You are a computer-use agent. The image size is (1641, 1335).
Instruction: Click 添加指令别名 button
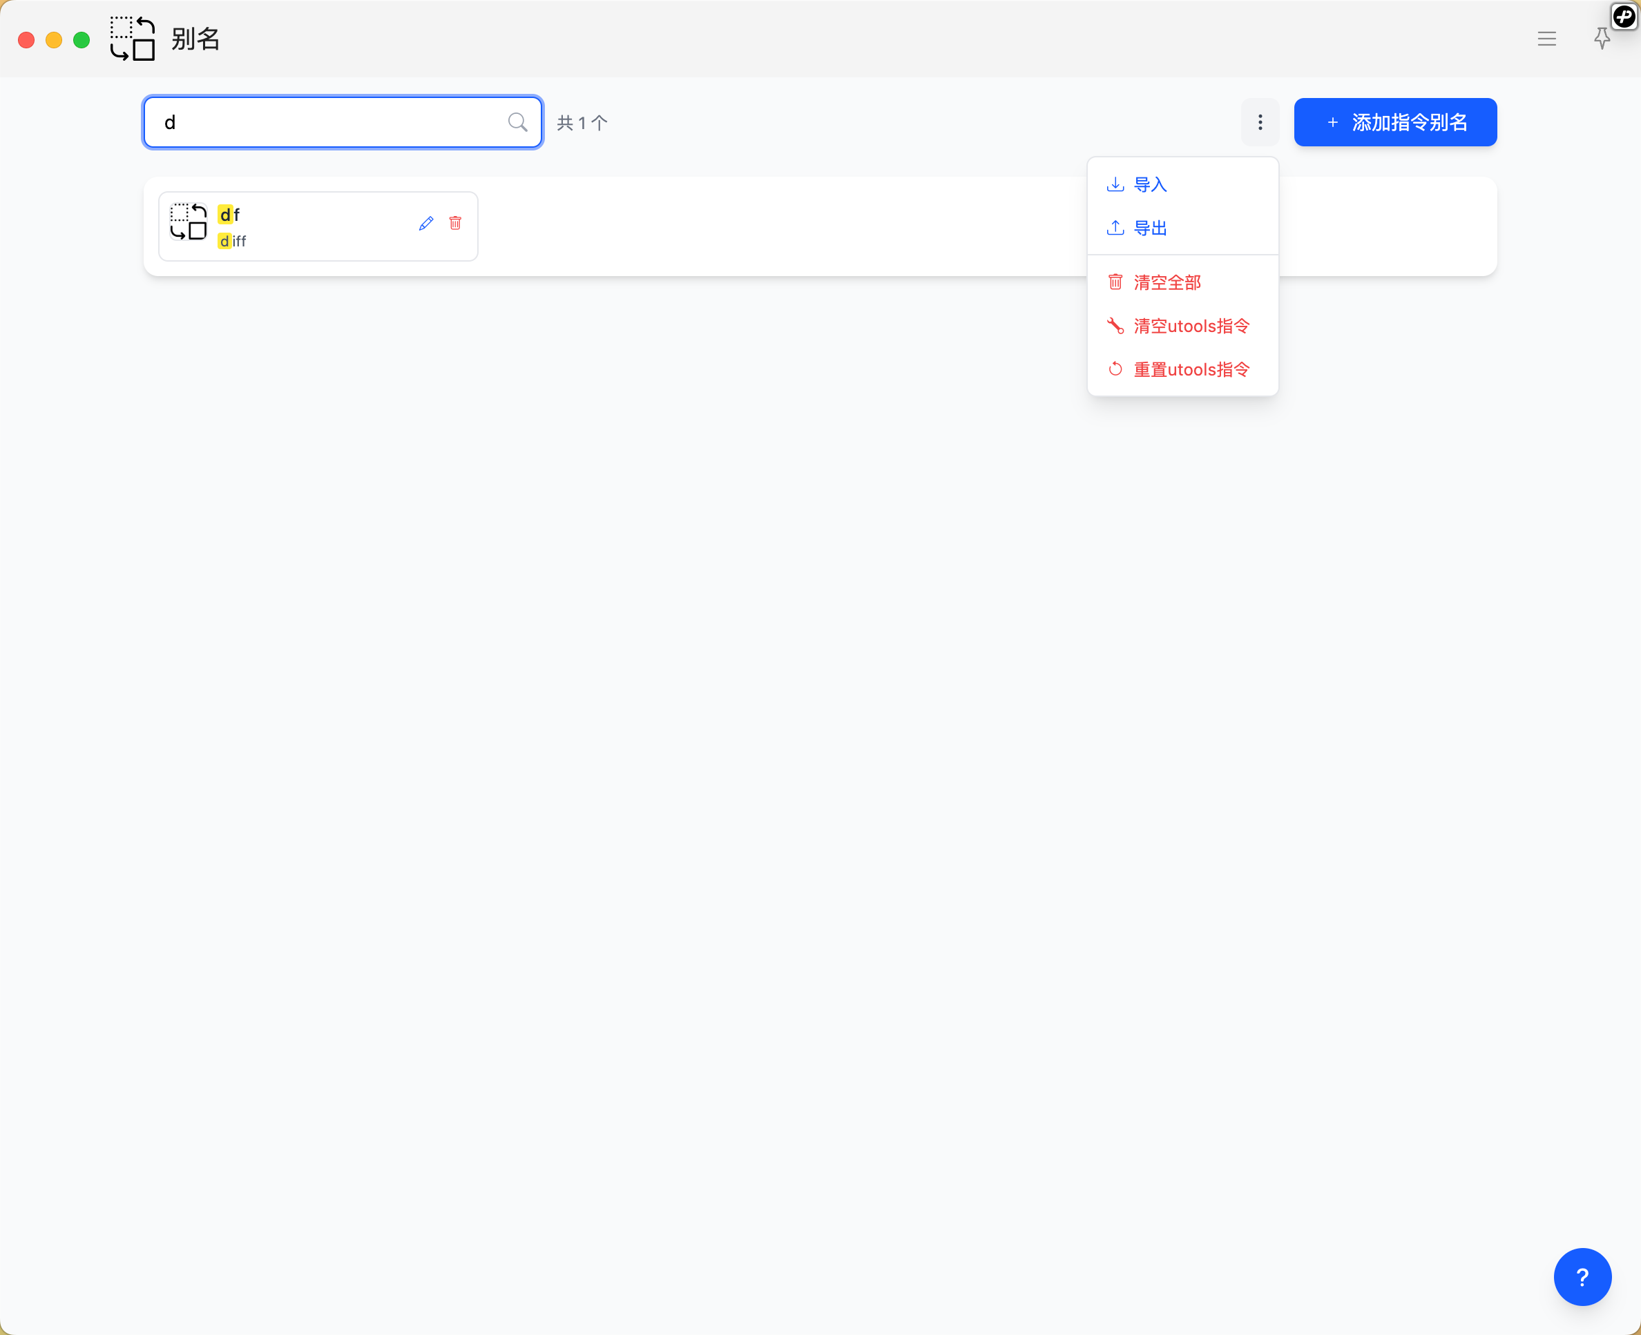pos(1395,122)
